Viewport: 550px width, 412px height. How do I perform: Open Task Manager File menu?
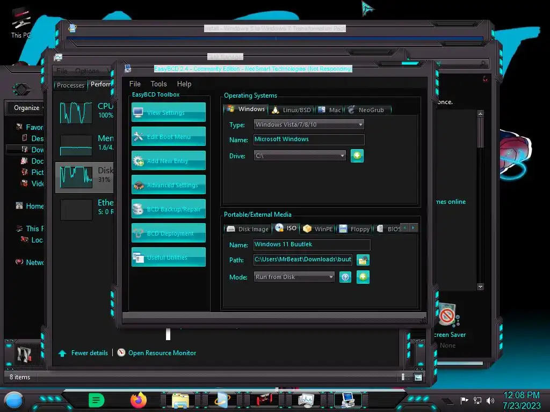62,71
